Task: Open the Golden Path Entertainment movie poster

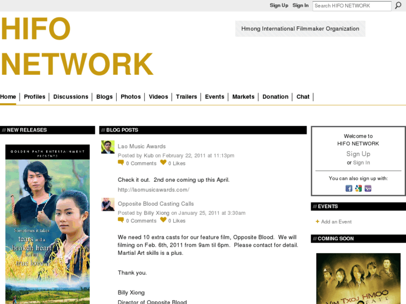Action: point(47,224)
